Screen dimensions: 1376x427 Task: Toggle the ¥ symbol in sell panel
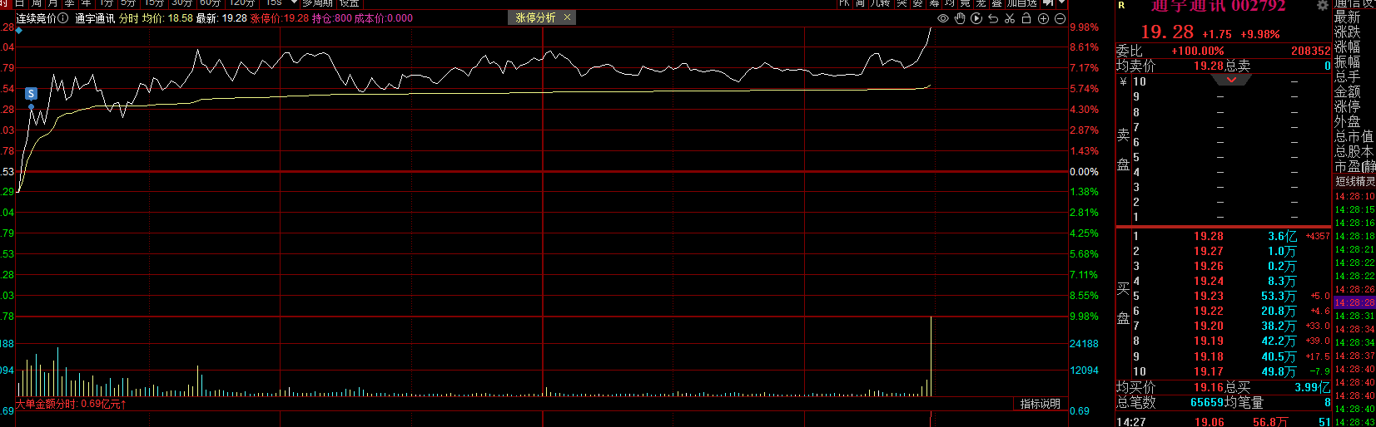(x=1123, y=81)
